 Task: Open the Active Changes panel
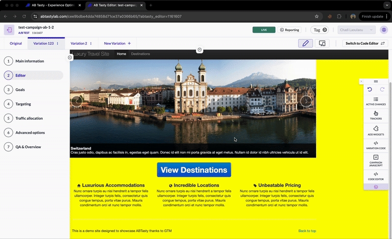(x=376, y=101)
